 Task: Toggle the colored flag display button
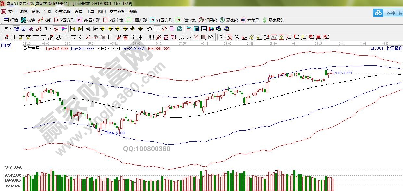64,29
